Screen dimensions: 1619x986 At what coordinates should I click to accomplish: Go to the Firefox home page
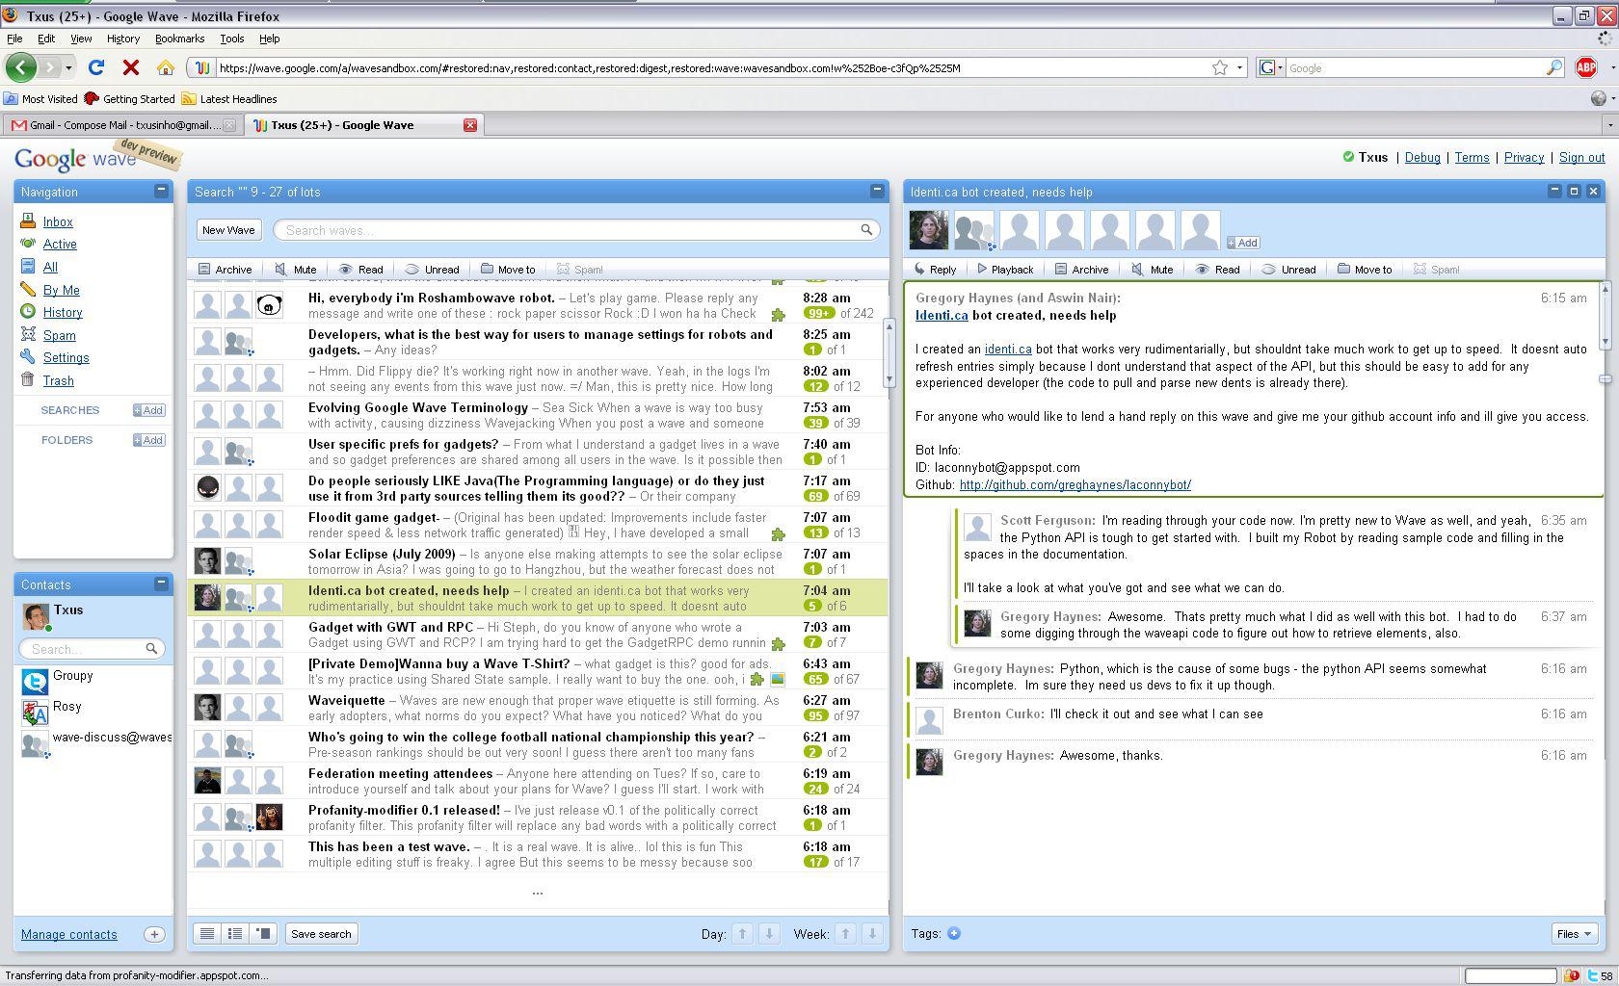click(166, 67)
